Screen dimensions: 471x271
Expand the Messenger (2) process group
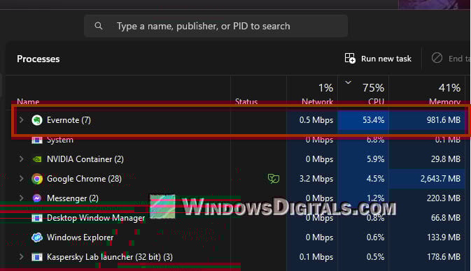click(x=21, y=198)
